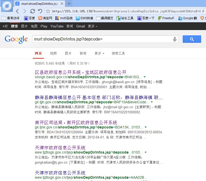Image resolution: width=206 pixels, height=181 pixels.
Task: Select 图片 tab under search box
Action: click(x=68, y=53)
